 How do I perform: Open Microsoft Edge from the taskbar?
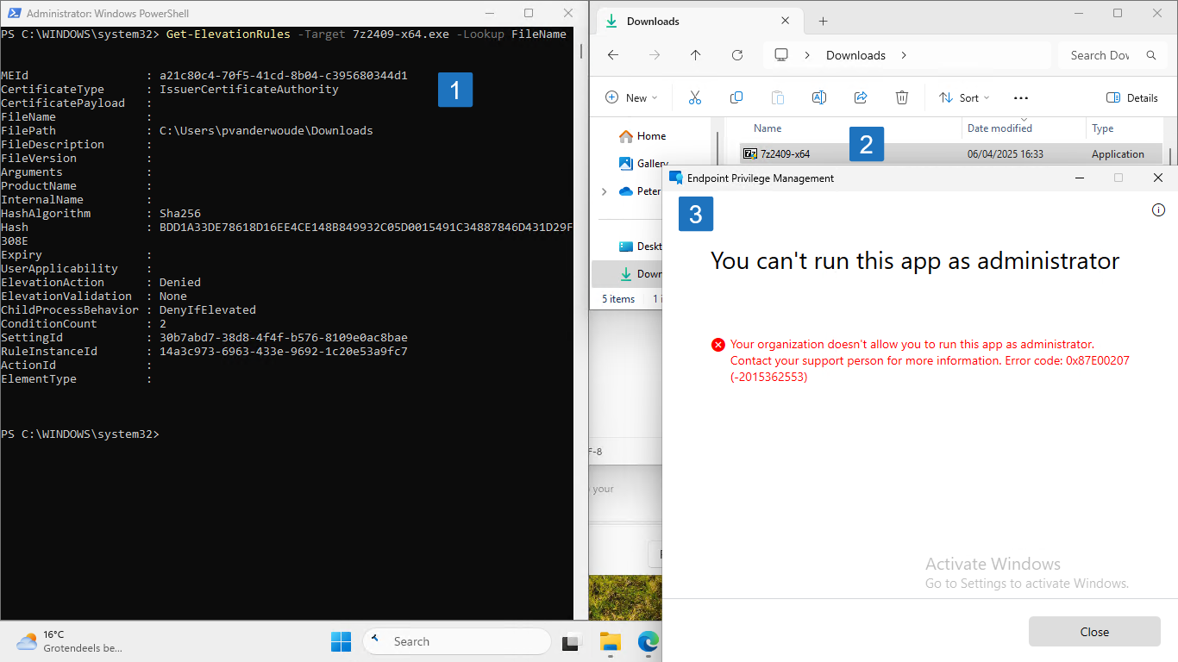pyautogui.click(x=648, y=641)
